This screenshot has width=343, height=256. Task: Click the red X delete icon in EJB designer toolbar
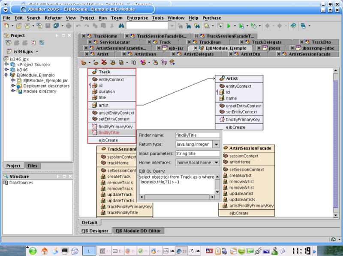click(x=104, y=62)
